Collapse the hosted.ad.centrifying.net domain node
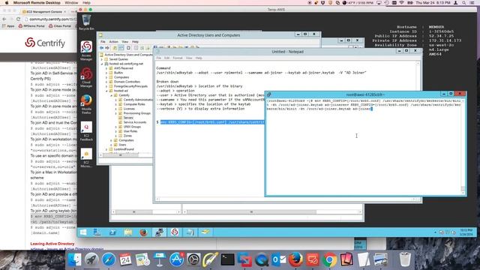The image size is (480, 270). [102, 64]
